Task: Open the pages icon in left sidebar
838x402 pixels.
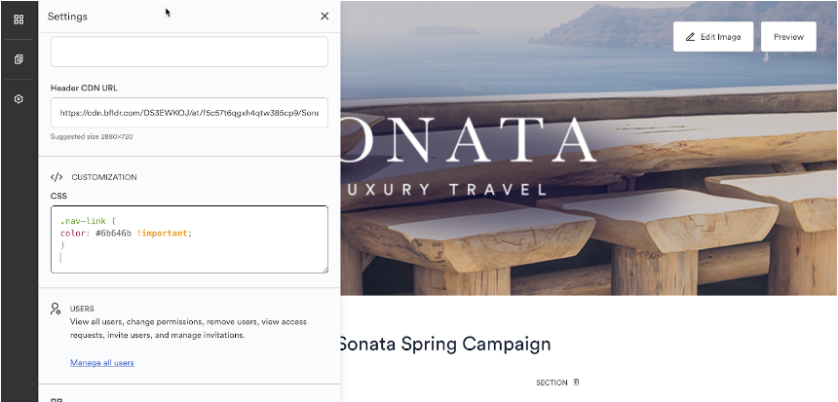Action: tap(19, 59)
